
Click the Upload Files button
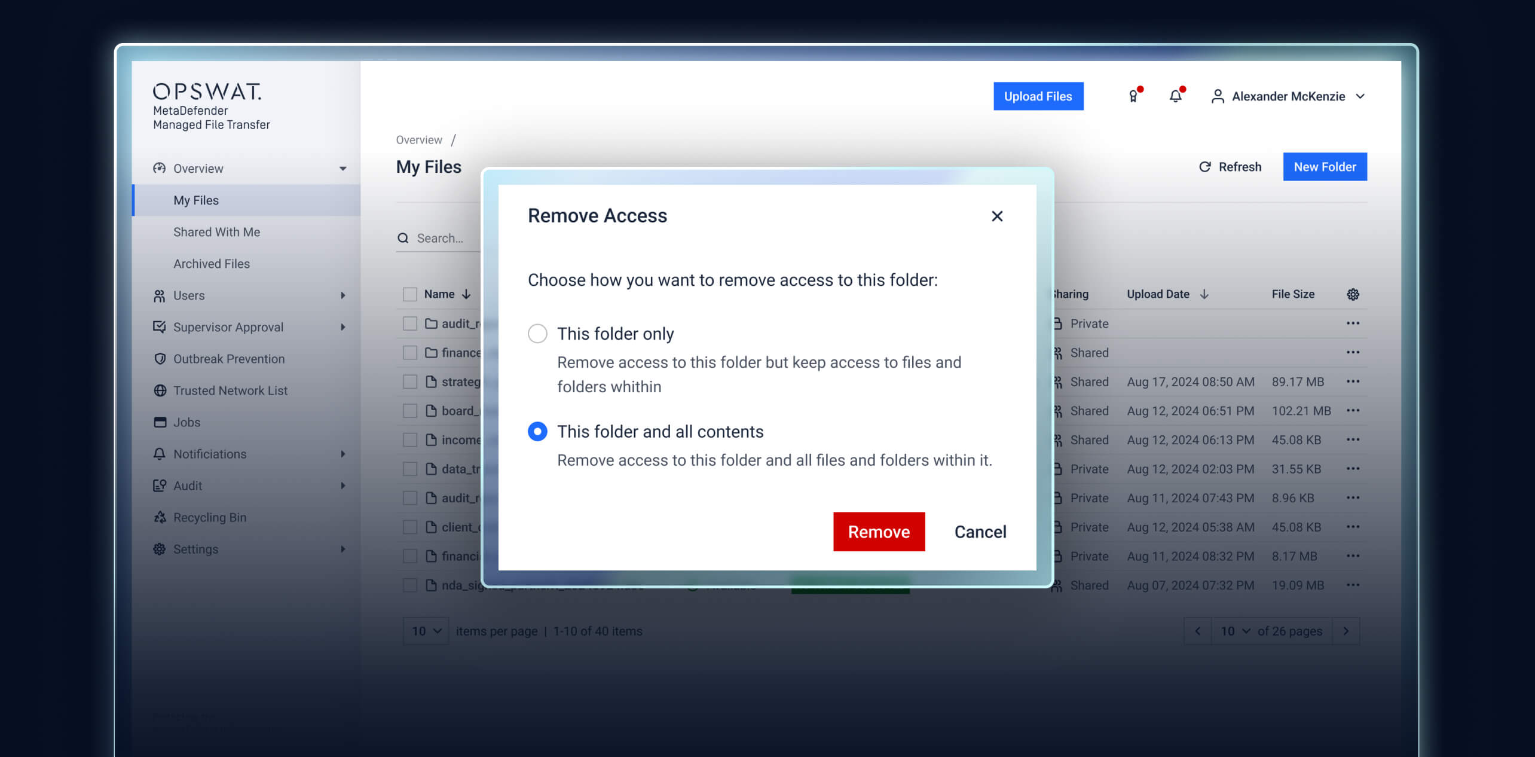tap(1038, 96)
